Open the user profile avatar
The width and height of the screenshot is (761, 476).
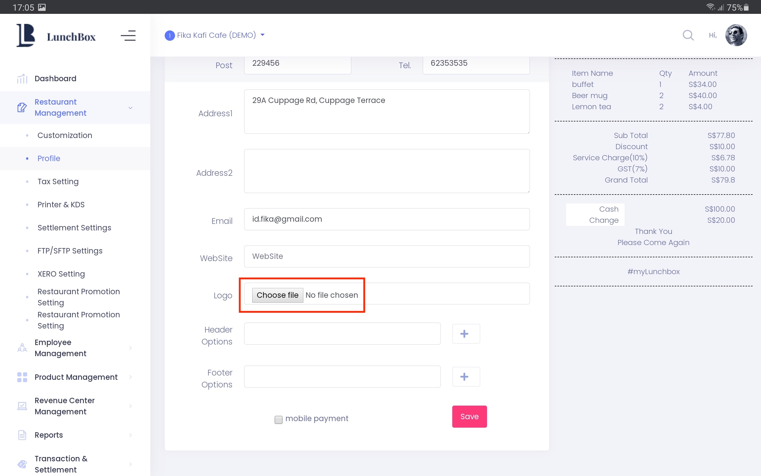736,35
